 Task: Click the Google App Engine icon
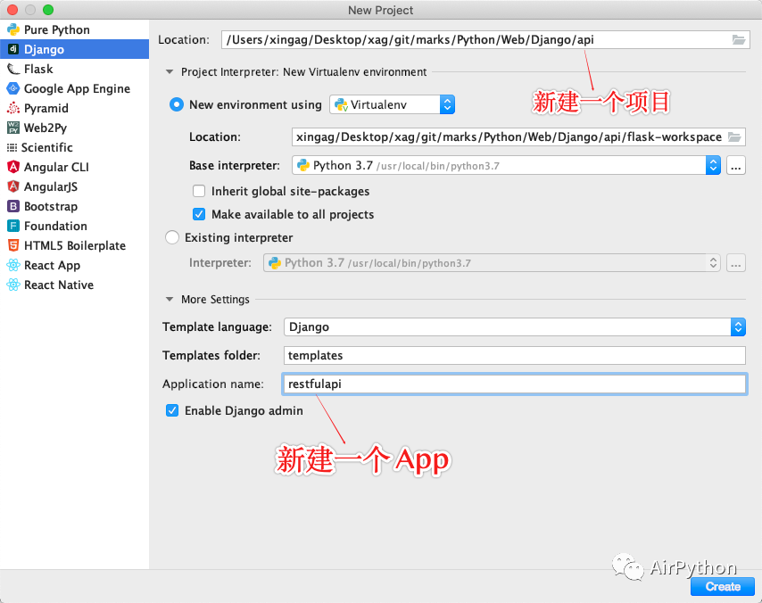[x=13, y=88]
